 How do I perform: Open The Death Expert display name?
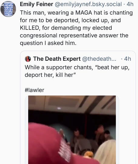[x=57, y=59]
